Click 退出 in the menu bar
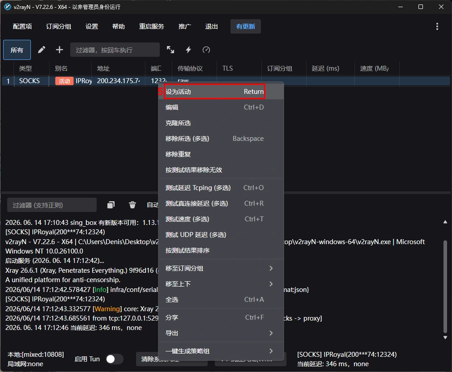This screenshot has height=372, width=452. (x=211, y=26)
